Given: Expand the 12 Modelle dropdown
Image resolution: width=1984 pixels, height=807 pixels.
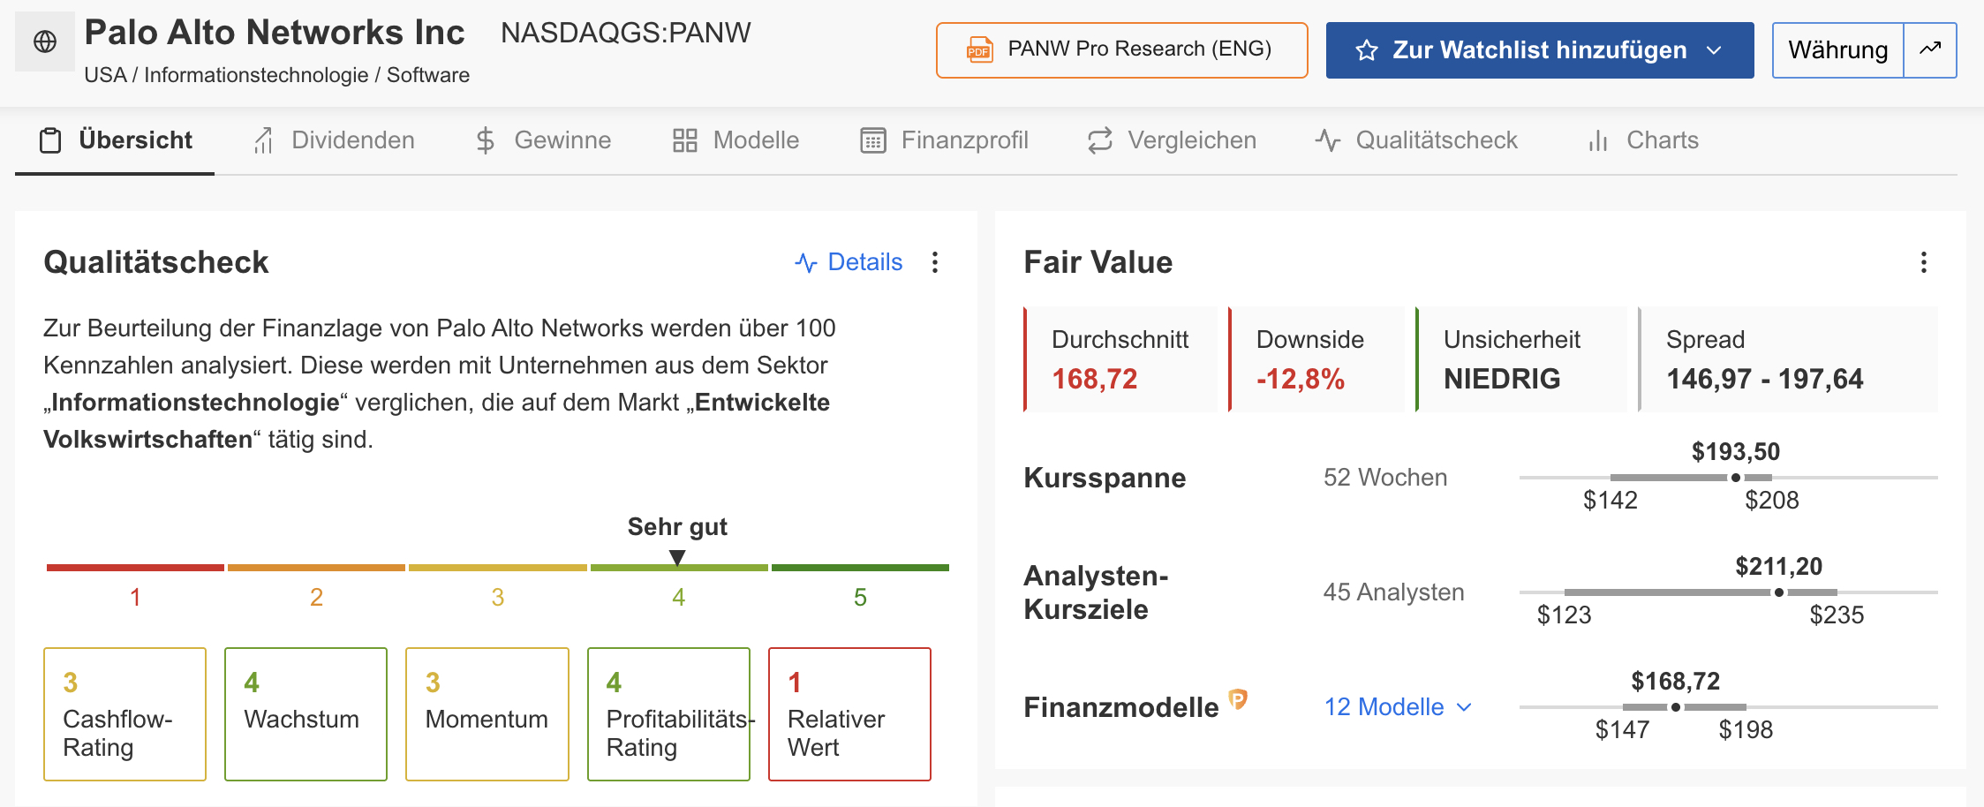Looking at the screenshot, I should [x=1398, y=707].
